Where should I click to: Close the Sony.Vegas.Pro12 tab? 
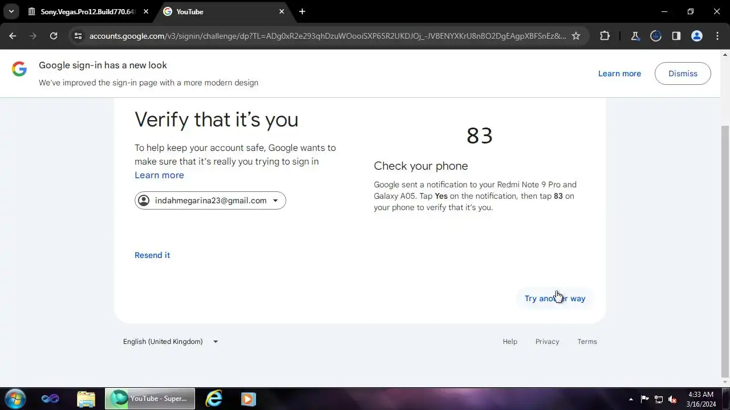146,11
